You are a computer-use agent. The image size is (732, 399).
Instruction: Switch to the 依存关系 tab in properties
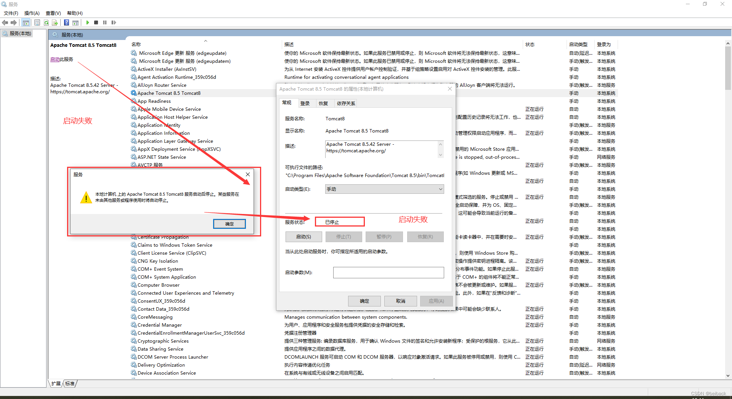(x=346, y=103)
